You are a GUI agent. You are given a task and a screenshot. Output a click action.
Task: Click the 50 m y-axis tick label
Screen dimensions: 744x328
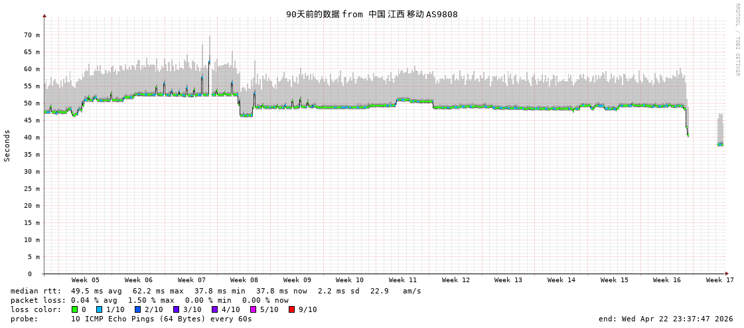point(32,103)
